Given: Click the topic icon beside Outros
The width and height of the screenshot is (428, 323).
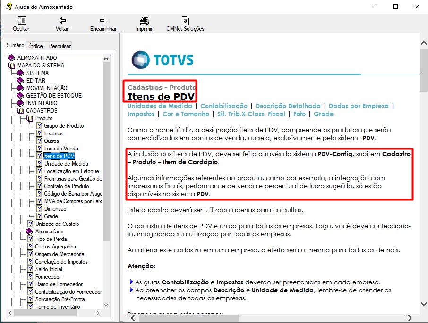Looking at the screenshot, I should pyautogui.click(x=39, y=141).
